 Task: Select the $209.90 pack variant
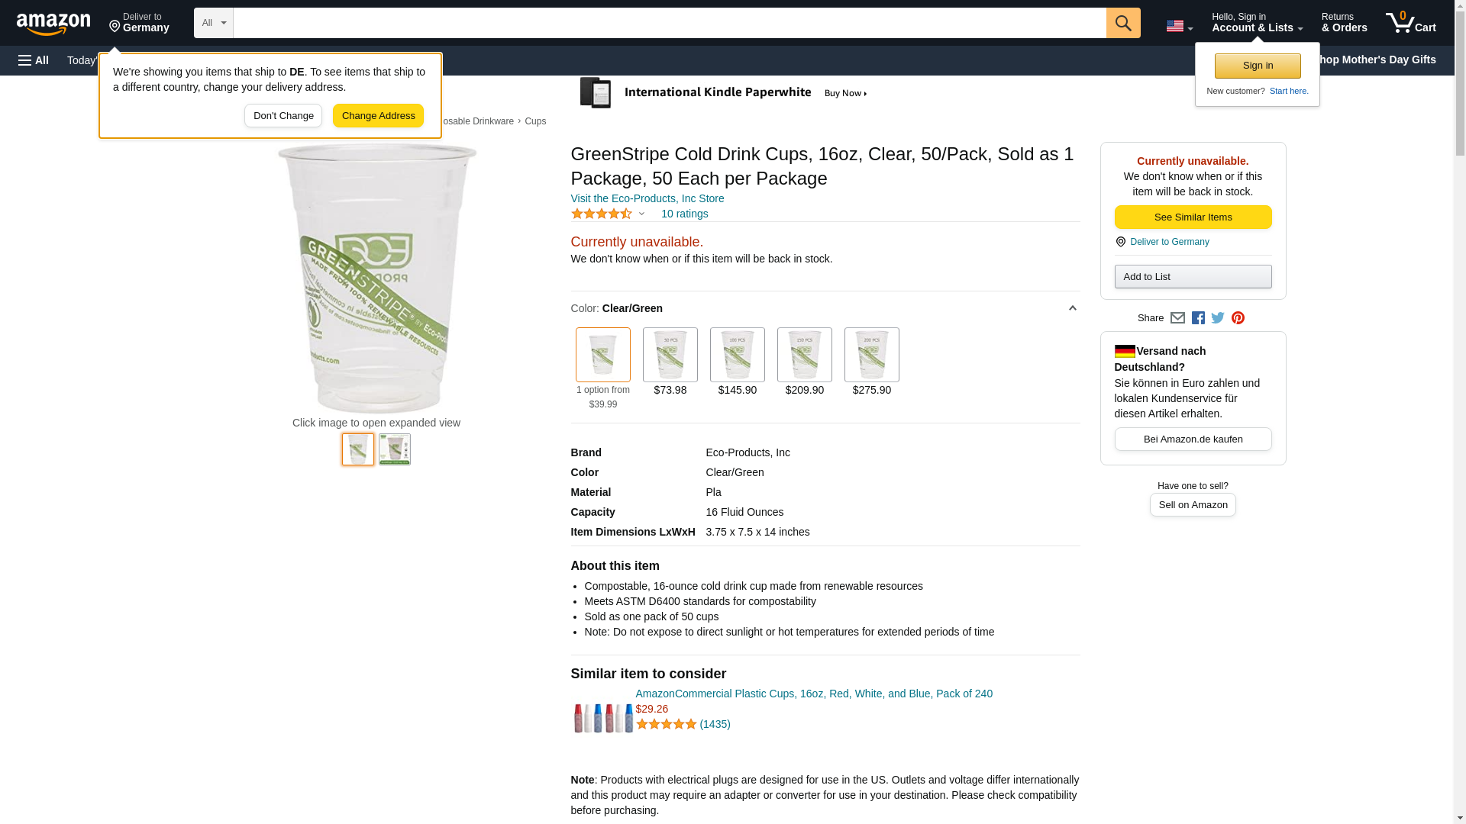point(804,356)
